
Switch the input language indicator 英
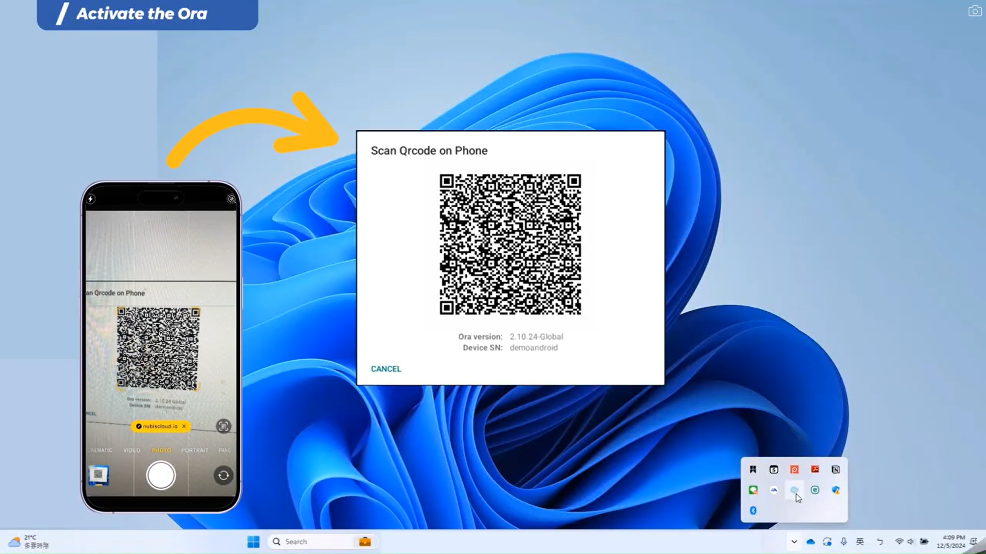point(860,542)
